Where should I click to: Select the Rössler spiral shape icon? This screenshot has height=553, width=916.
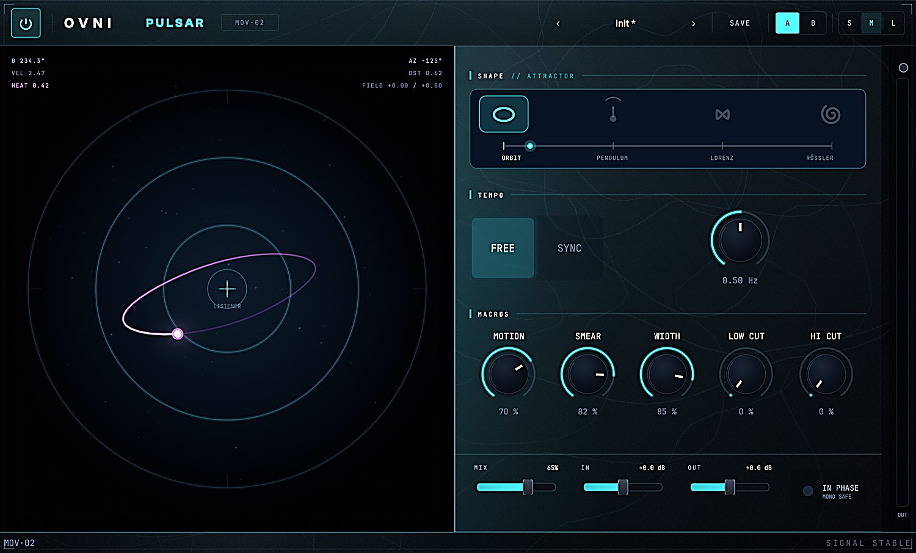point(831,114)
